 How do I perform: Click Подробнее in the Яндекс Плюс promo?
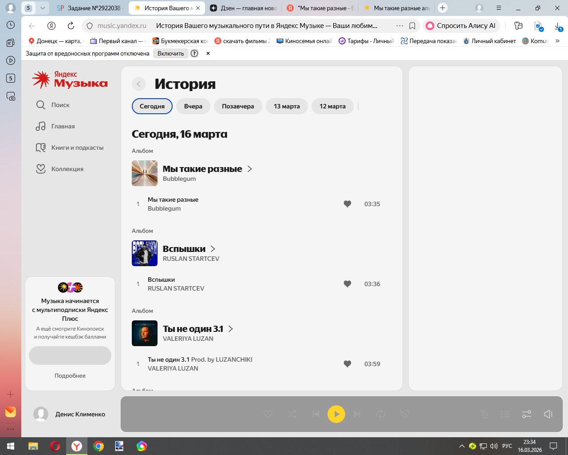tap(70, 375)
